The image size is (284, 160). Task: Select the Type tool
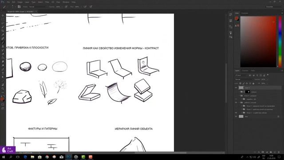(x=3, y=73)
